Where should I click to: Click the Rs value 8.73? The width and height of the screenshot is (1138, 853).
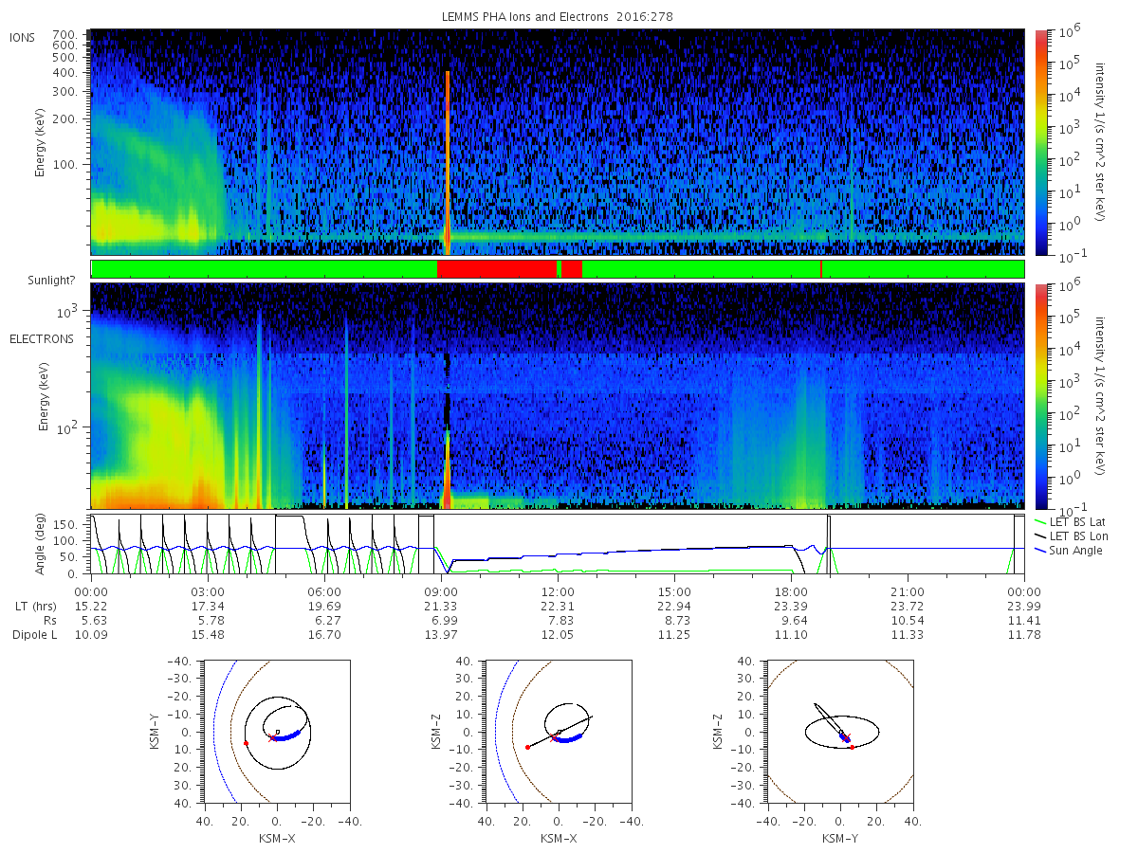(x=674, y=621)
